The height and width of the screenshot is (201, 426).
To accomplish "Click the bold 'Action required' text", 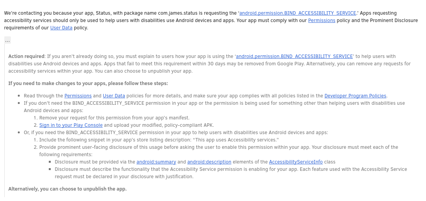I will (x=27, y=56).
